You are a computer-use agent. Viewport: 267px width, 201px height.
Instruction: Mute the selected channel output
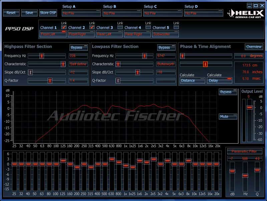click(x=228, y=117)
